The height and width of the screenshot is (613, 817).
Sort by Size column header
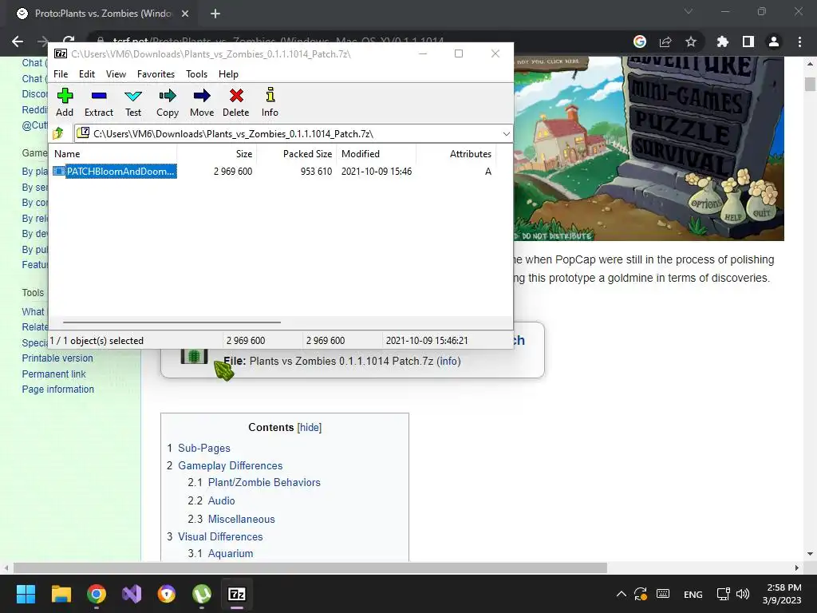[x=216, y=154]
